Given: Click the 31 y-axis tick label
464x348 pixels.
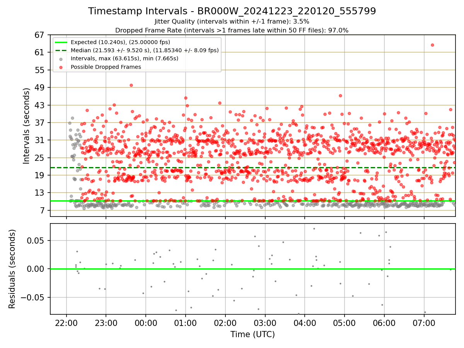Looking at the screenshot, I should 40,140.
